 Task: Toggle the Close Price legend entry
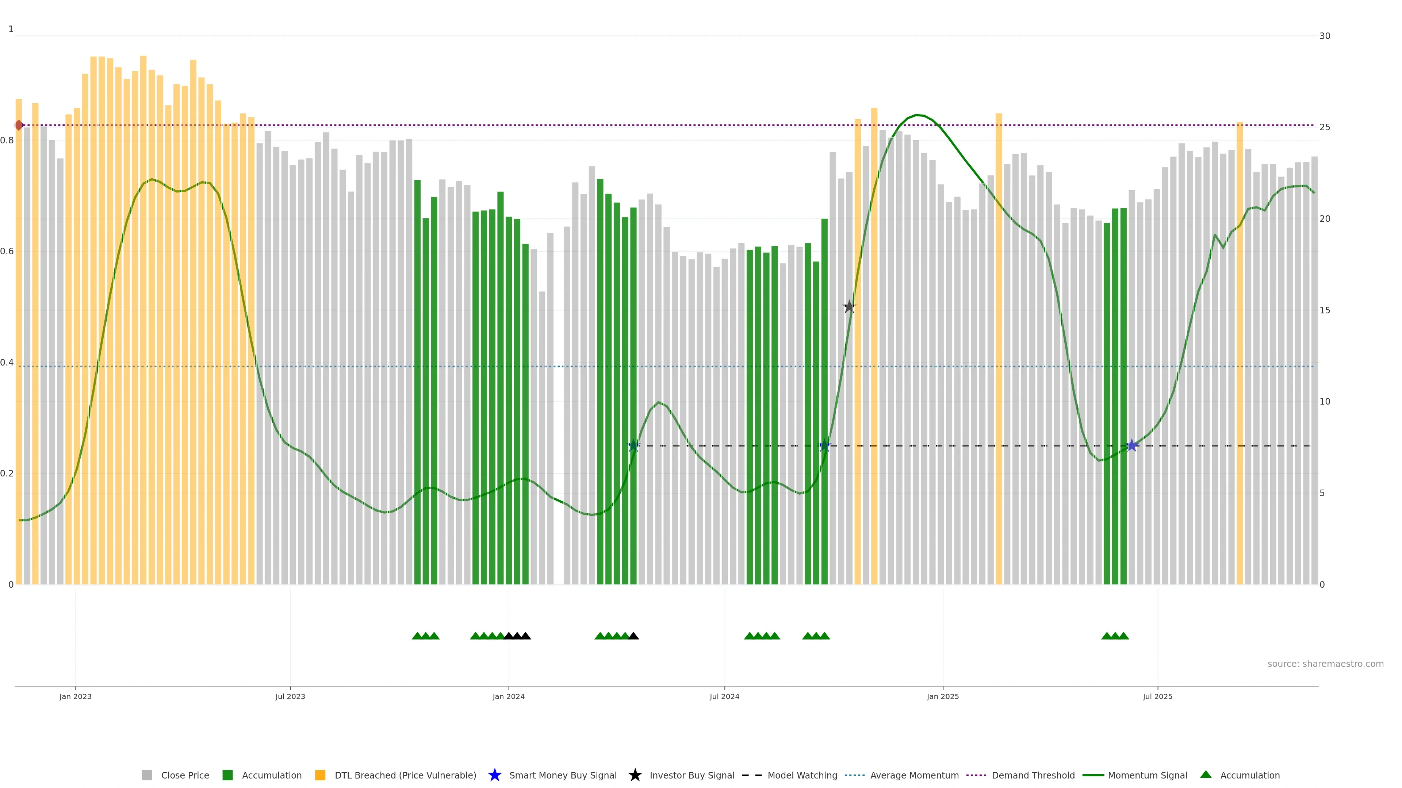(185, 775)
